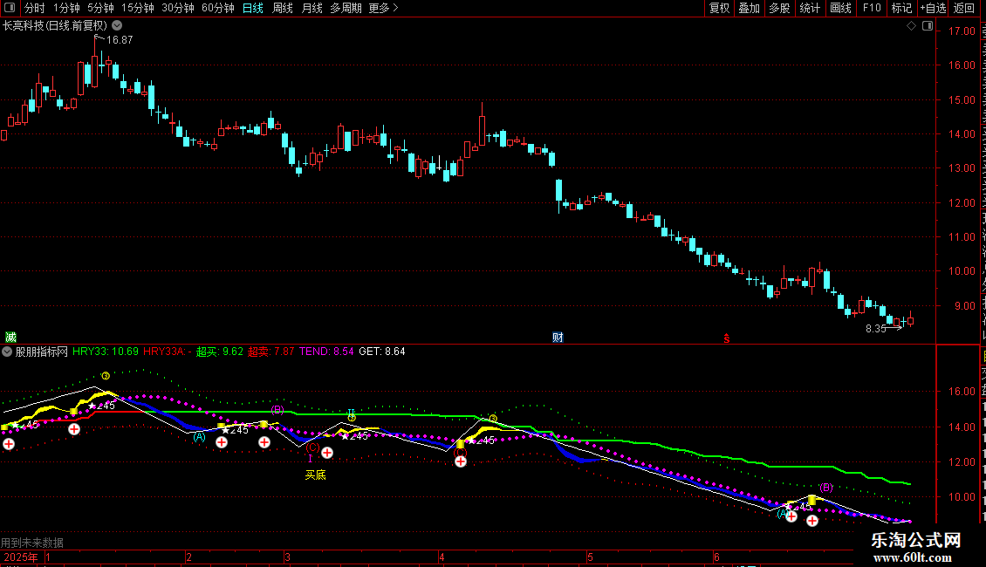Click month 3 marker on time axis
Viewport: 986px width, 567px height.
tap(287, 557)
